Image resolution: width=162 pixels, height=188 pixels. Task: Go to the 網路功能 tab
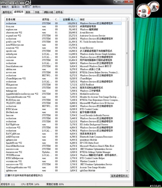click(49, 12)
